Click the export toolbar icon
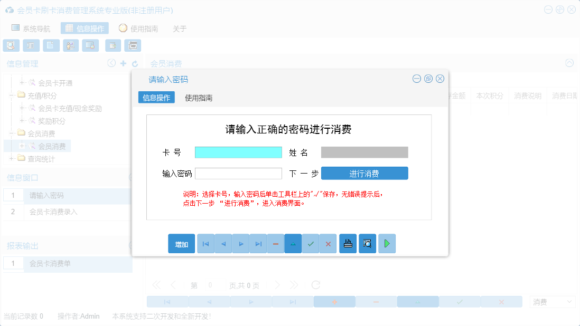580x326 pixels. [x=113, y=45]
